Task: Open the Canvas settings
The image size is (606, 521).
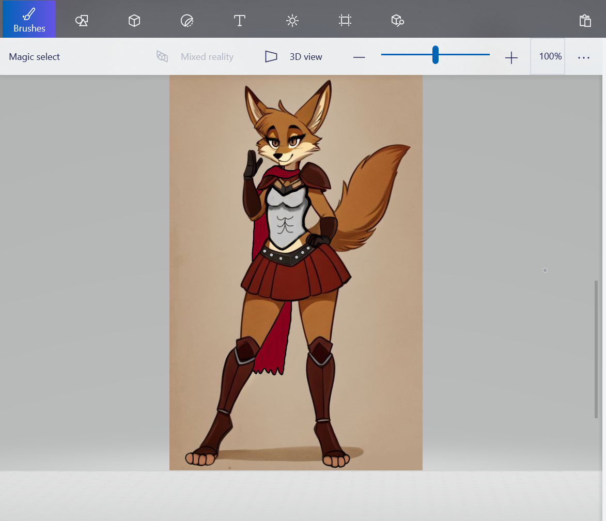Action: coord(345,20)
